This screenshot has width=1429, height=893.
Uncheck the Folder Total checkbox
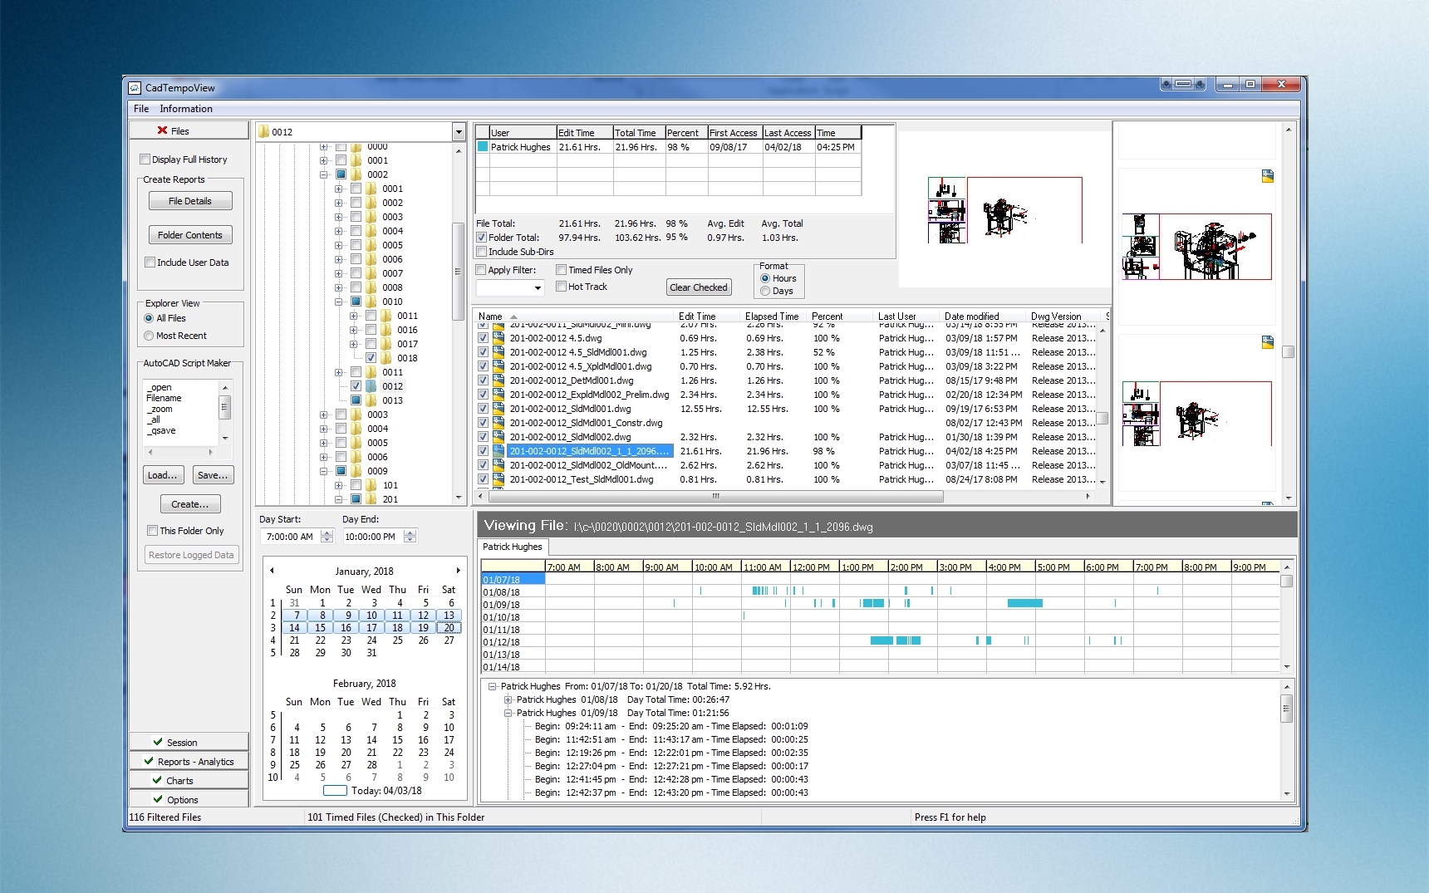(481, 238)
